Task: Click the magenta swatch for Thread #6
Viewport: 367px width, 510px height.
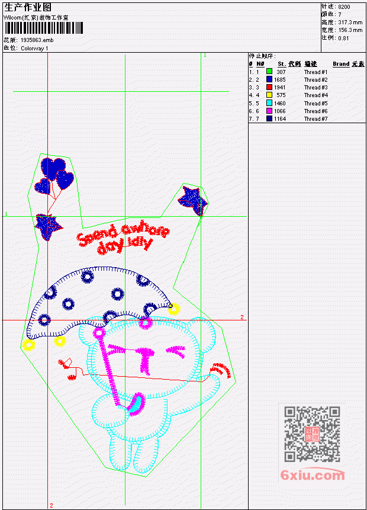Action: pyautogui.click(x=269, y=111)
